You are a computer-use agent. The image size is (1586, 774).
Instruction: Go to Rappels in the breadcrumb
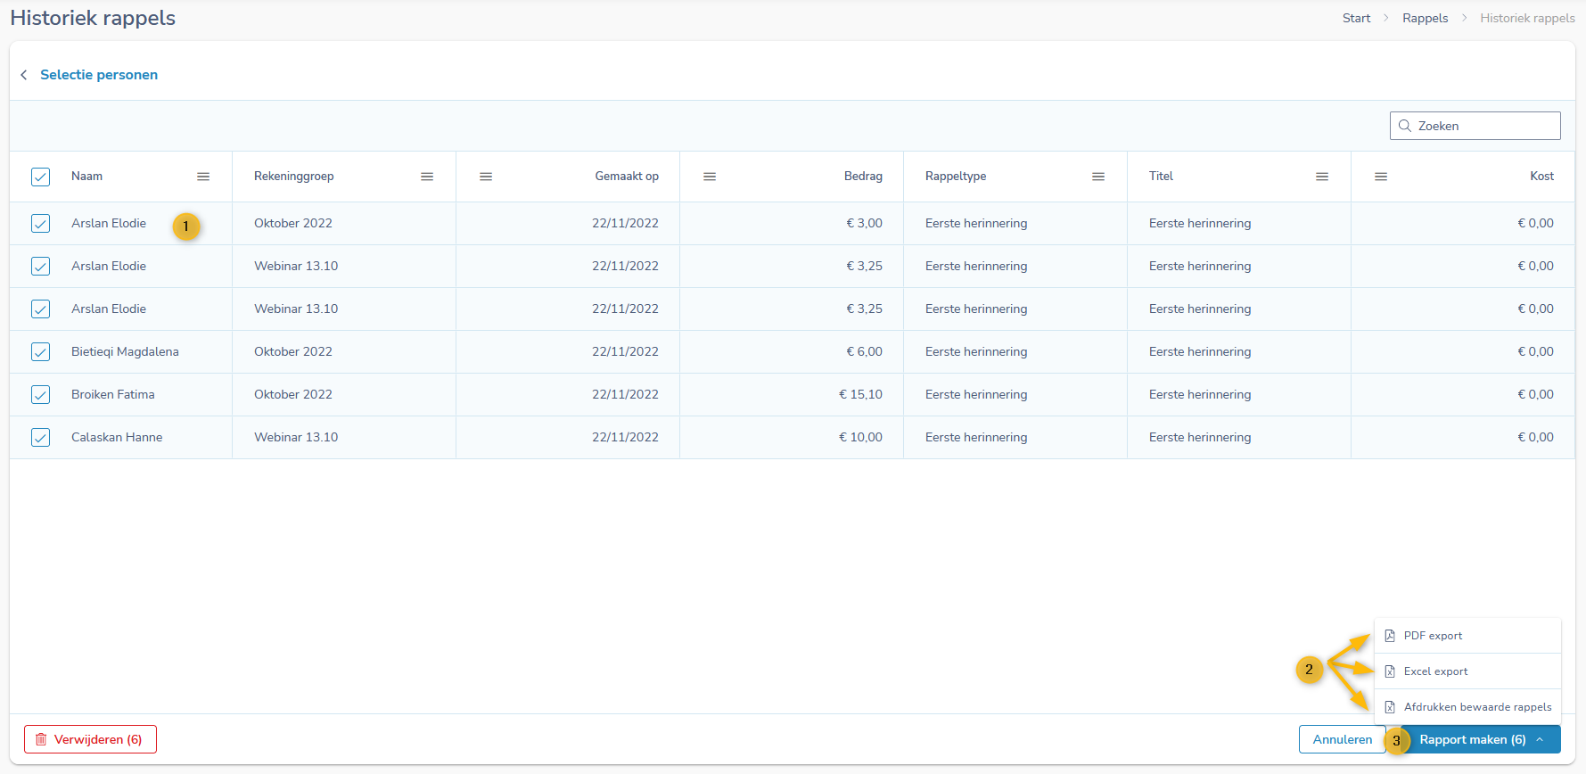point(1425,18)
